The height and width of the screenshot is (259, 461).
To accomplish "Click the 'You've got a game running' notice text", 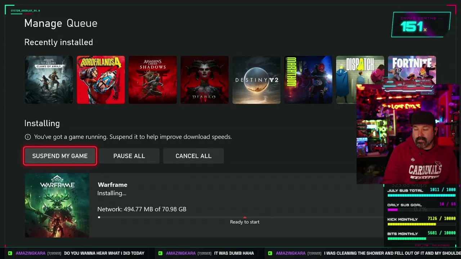I will (x=133, y=137).
